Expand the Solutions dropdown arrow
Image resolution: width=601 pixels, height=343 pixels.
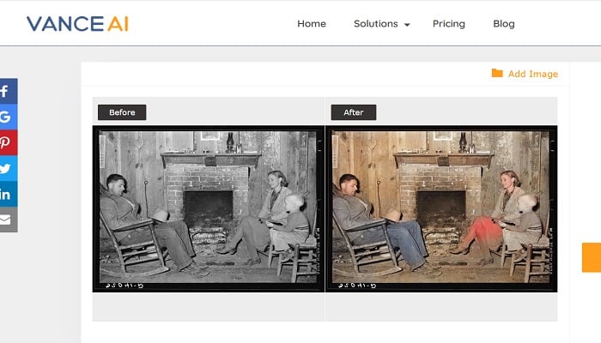[407, 25]
